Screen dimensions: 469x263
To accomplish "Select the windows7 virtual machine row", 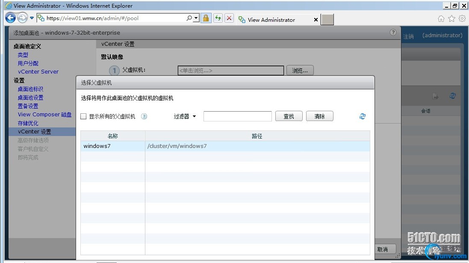I will point(225,146).
